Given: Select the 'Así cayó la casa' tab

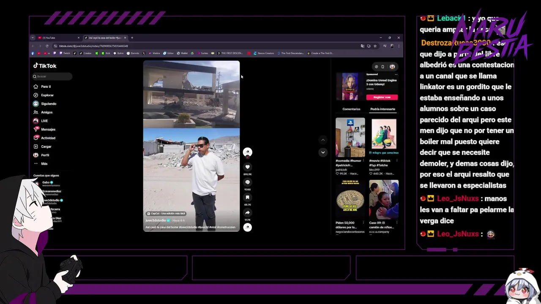Looking at the screenshot, I should coord(105,38).
